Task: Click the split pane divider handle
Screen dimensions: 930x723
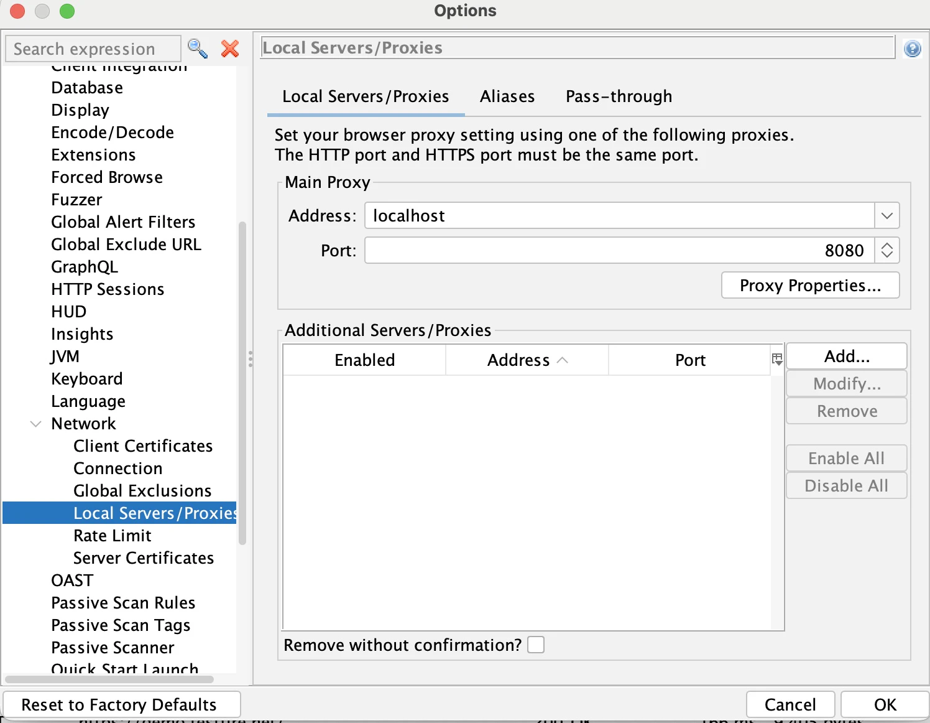Action: click(251, 359)
